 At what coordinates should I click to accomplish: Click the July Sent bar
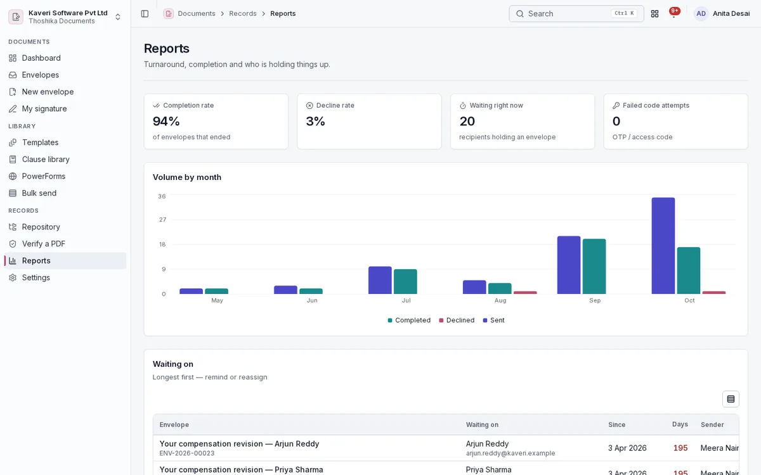click(380, 280)
